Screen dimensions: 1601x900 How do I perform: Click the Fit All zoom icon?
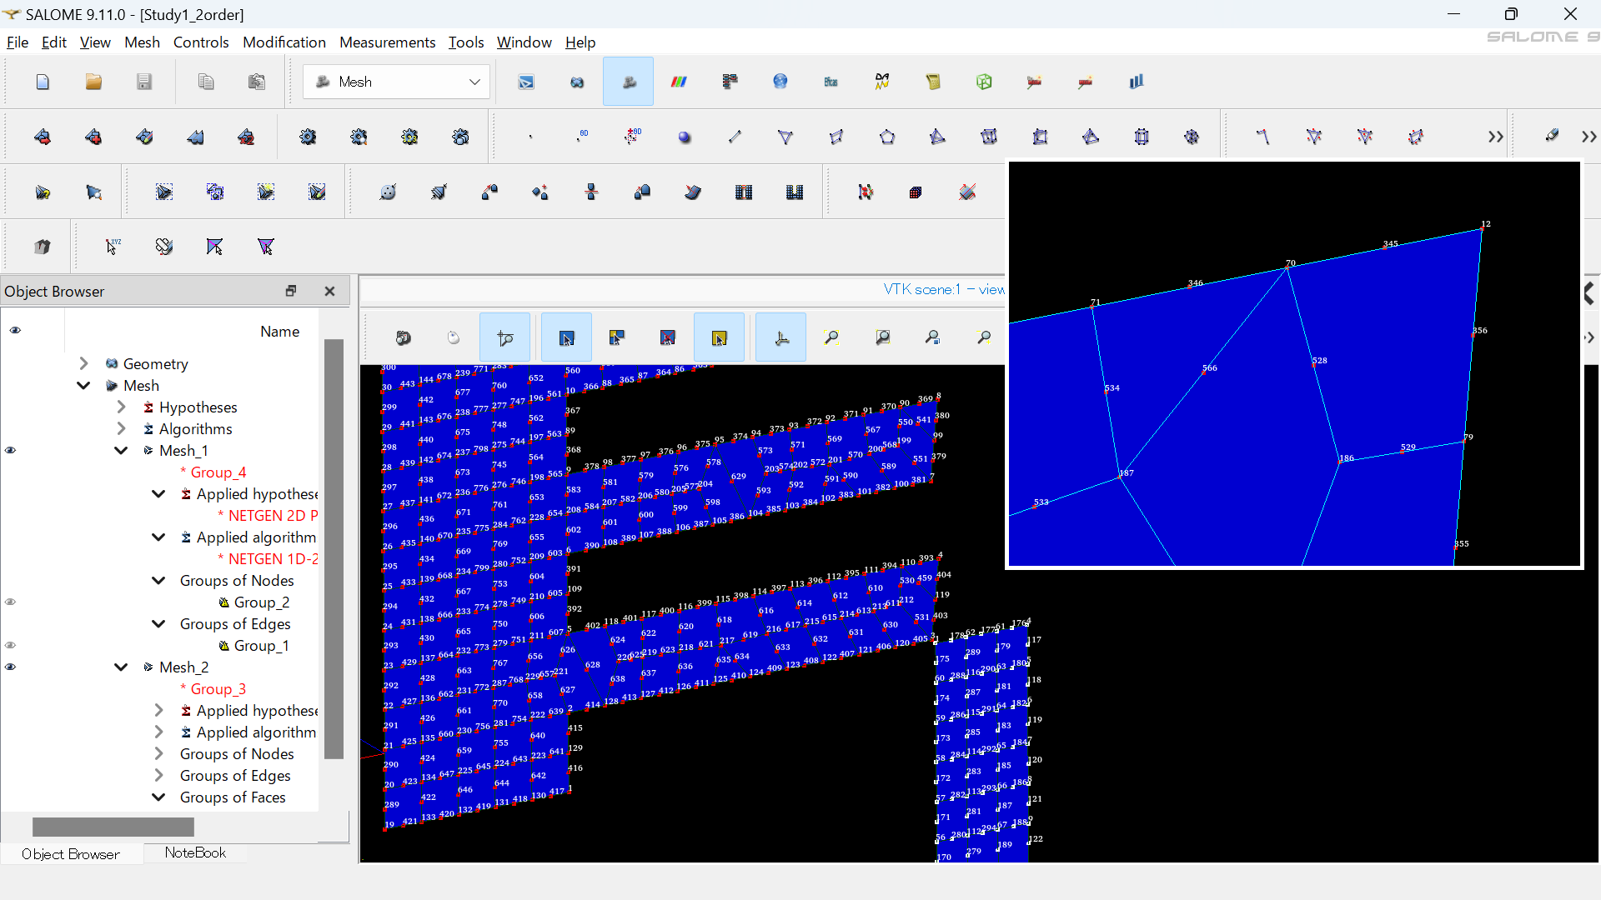point(831,337)
